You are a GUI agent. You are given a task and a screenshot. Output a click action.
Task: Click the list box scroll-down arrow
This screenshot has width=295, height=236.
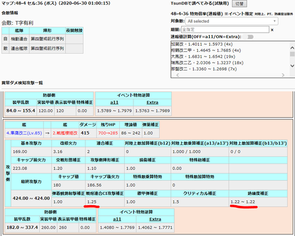[x=293, y=66]
